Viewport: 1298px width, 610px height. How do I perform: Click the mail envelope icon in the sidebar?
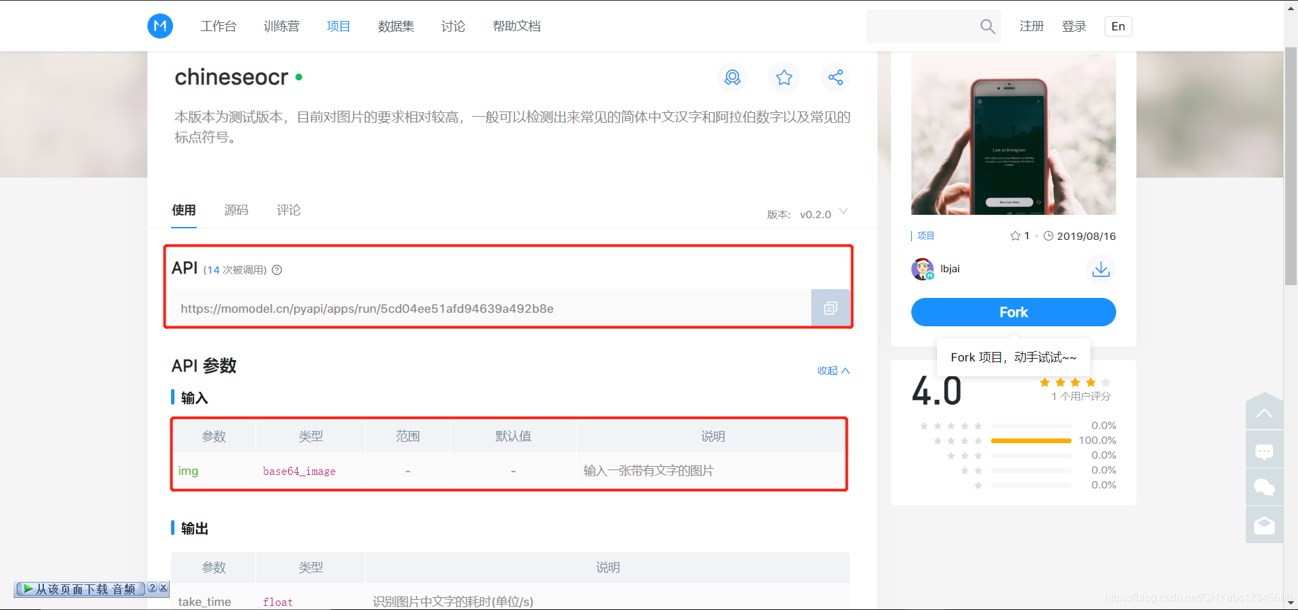1264,525
